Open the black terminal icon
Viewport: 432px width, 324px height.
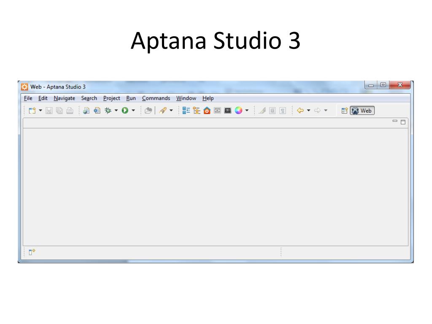click(x=227, y=111)
